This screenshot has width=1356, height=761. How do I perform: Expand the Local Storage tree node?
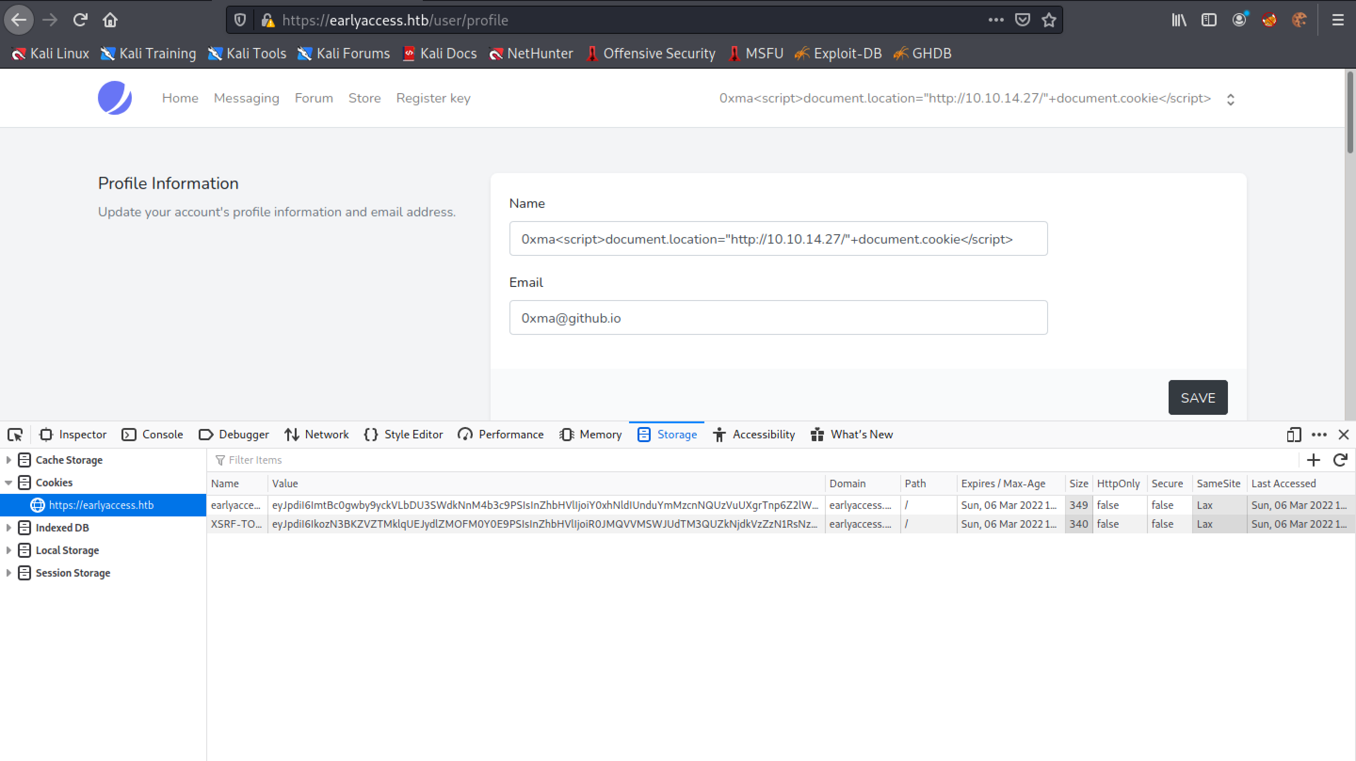pos(8,550)
